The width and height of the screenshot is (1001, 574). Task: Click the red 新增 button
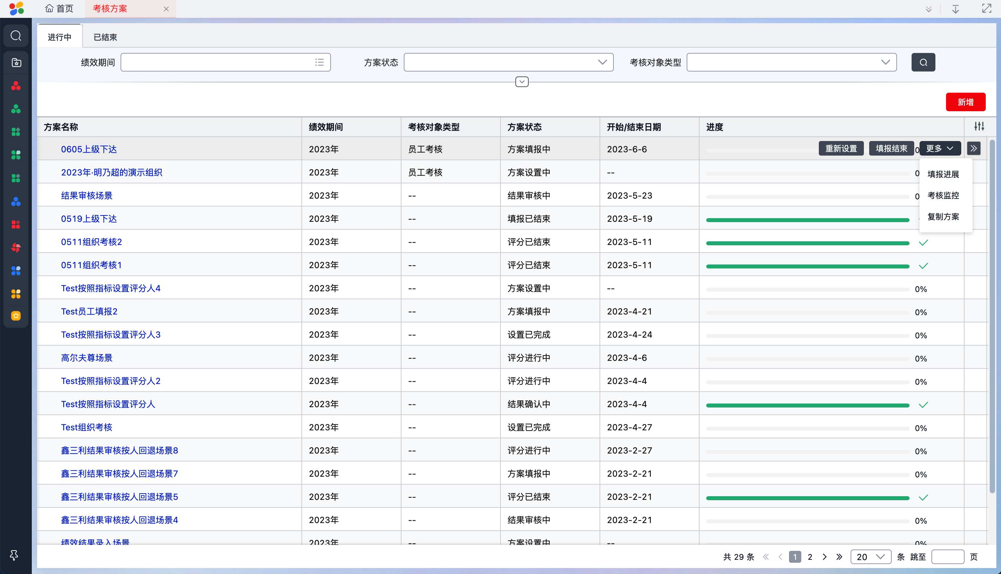pos(966,102)
